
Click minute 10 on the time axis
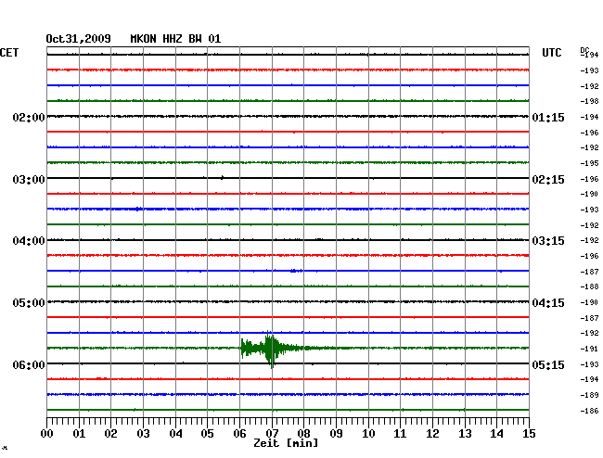coord(368,433)
